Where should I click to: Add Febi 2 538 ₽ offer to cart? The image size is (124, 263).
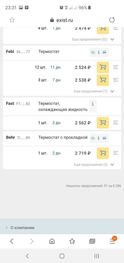pos(103,80)
